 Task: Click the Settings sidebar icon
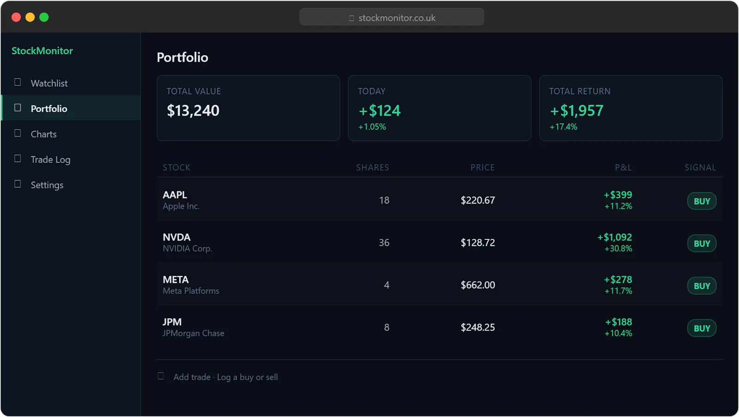(x=18, y=184)
